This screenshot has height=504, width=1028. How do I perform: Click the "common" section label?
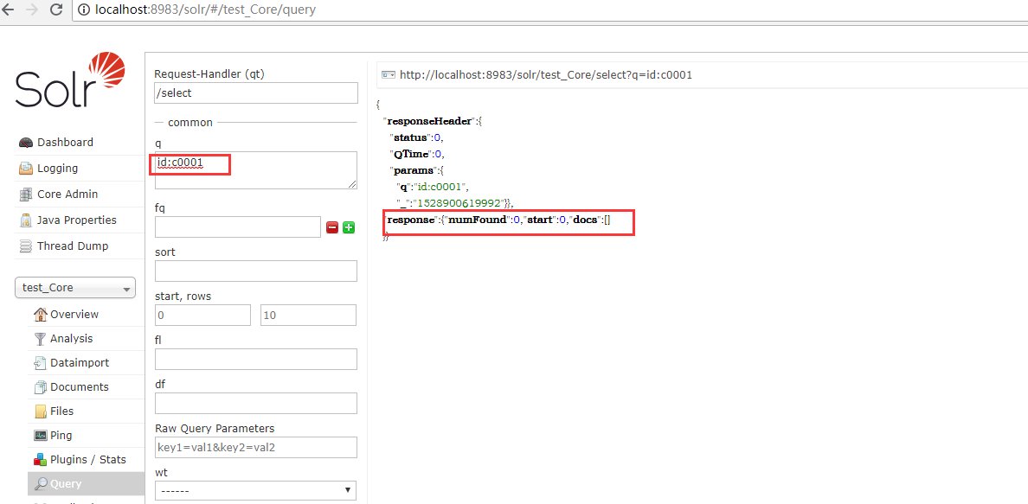190,123
